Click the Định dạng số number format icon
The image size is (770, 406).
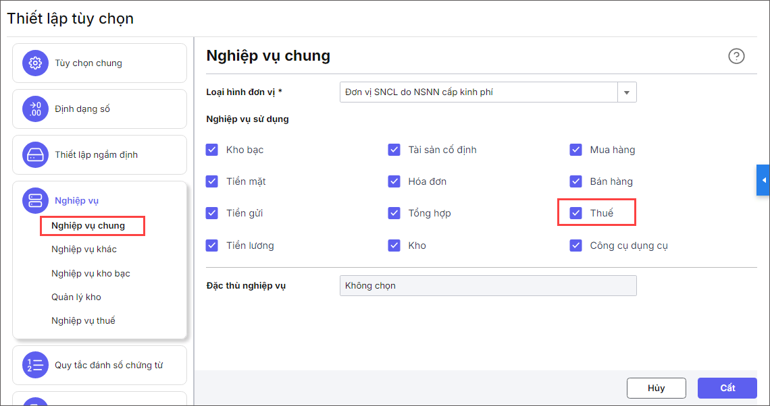coord(35,109)
